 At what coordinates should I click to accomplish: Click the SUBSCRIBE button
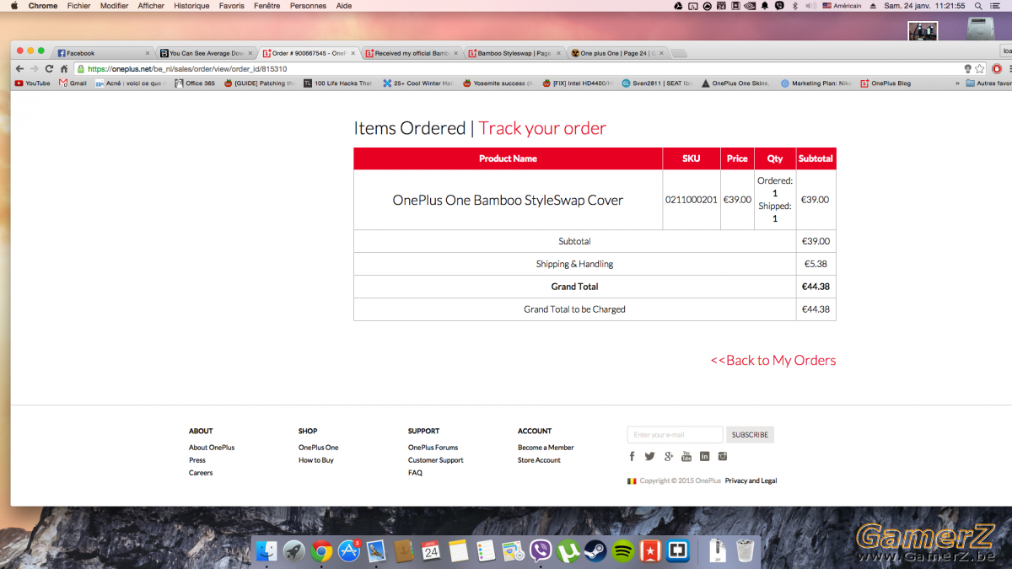pyautogui.click(x=750, y=435)
